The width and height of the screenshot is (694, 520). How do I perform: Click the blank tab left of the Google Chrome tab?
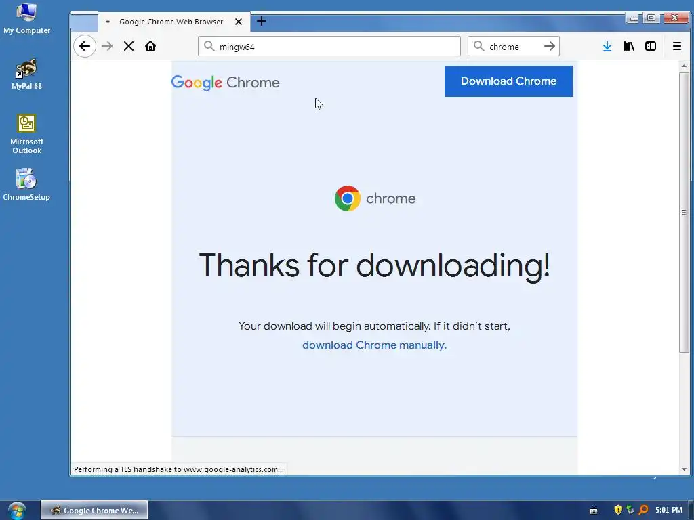(84, 23)
